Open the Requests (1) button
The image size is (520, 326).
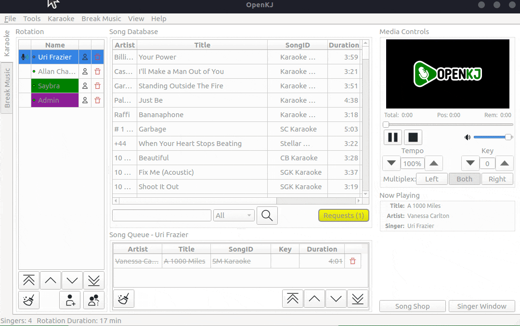coord(343,216)
